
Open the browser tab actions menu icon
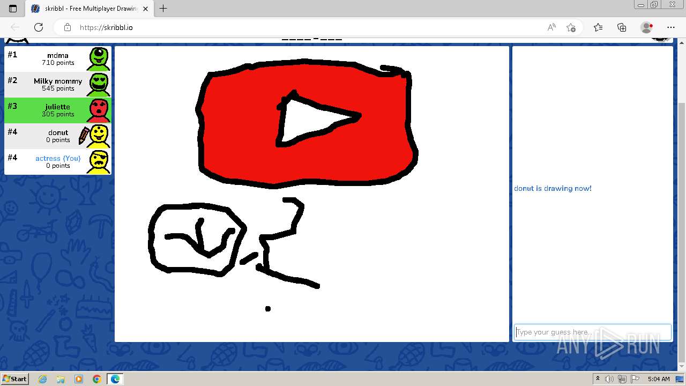13,9
